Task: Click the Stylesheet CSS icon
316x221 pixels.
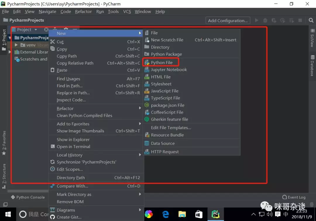Action: click(147, 84)
